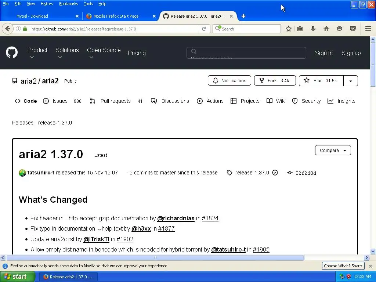The height and width of the screenshot is (282, 376).
Task: Open the downloads arrow icon
Action: [313, 29]
